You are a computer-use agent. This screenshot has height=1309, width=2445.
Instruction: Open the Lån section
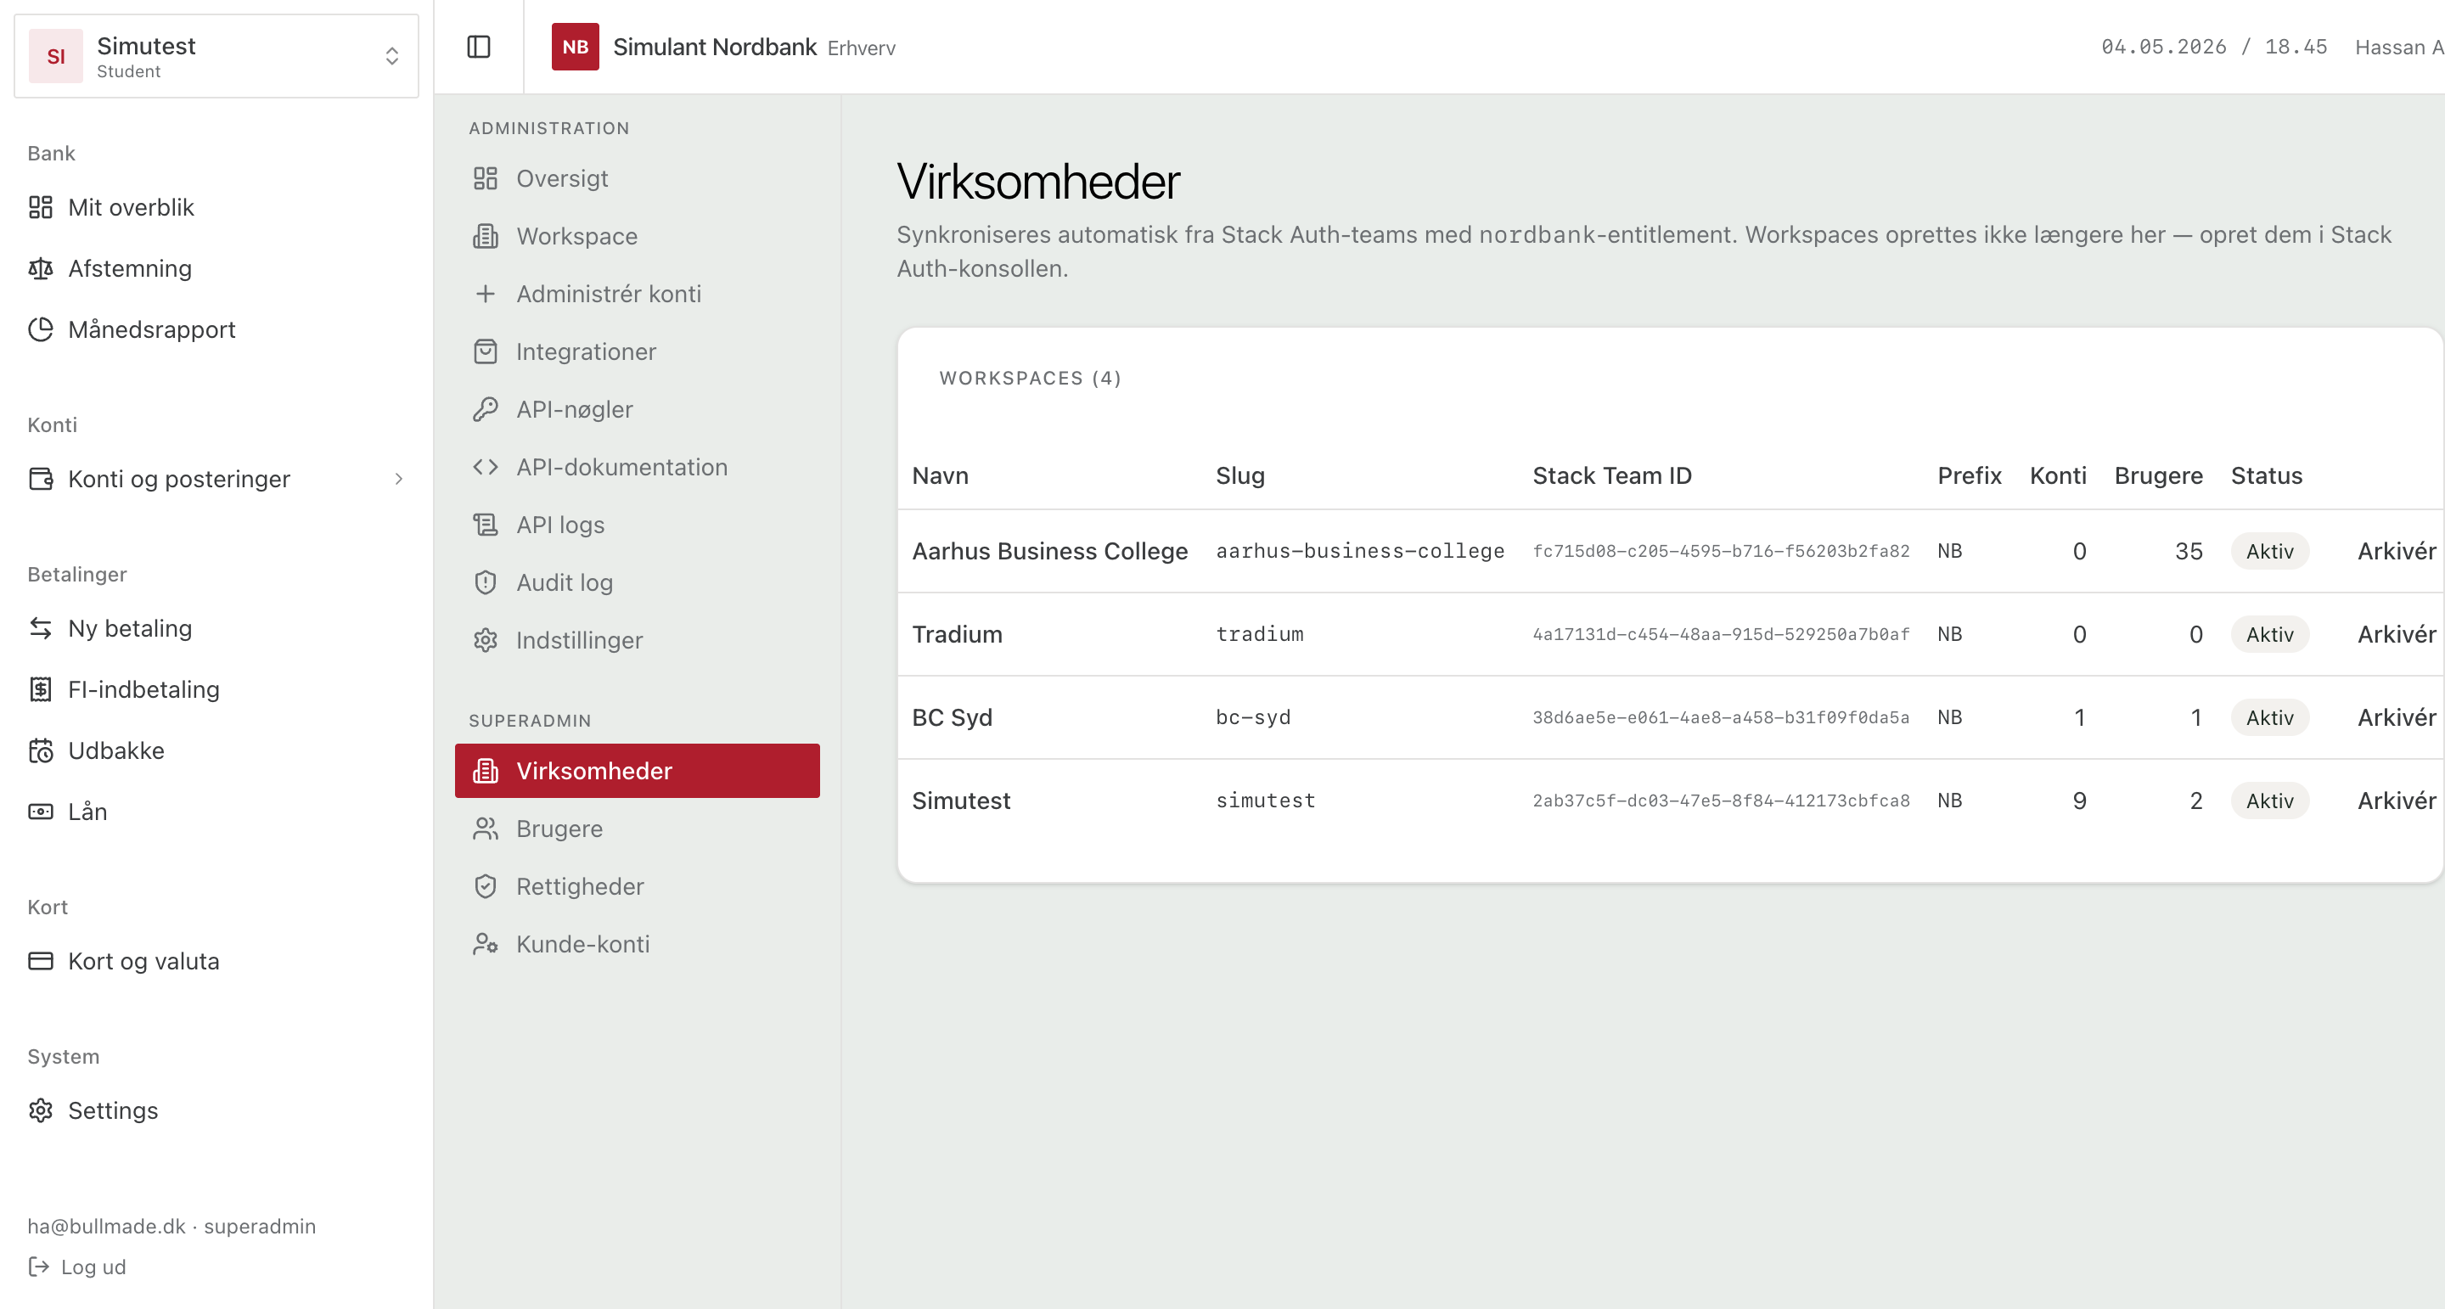click(87, 812)
